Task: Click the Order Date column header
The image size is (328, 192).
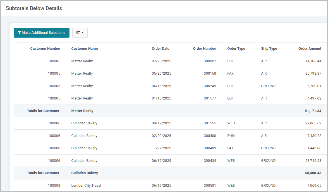Action: pyautogui.click(x=161, y=49)
